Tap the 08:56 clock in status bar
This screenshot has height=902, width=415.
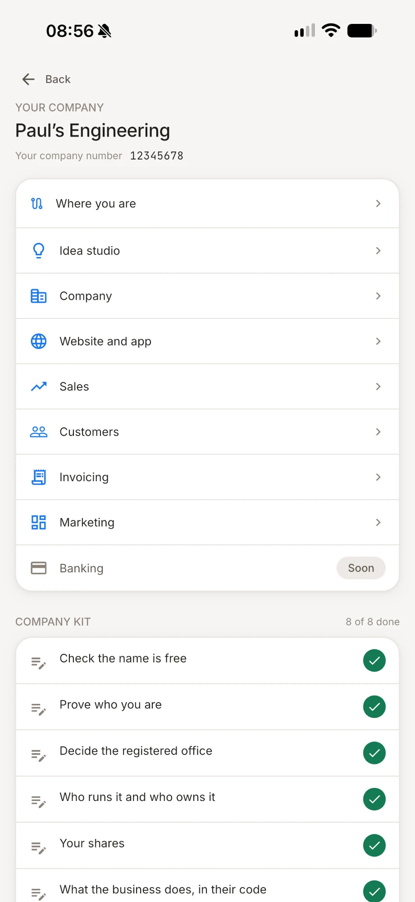tap(70, 31)
